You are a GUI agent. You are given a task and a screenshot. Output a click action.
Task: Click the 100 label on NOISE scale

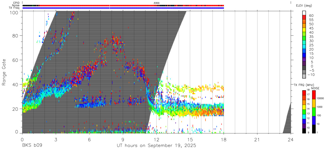tap(319, 116)
